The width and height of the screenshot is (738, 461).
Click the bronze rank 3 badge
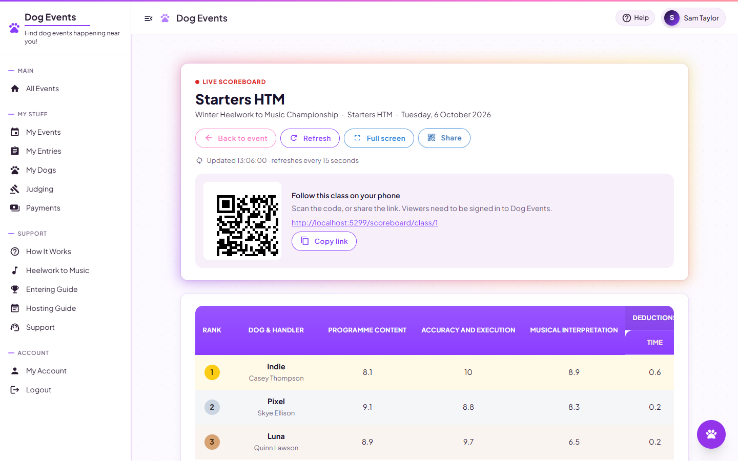coord(212,442)
